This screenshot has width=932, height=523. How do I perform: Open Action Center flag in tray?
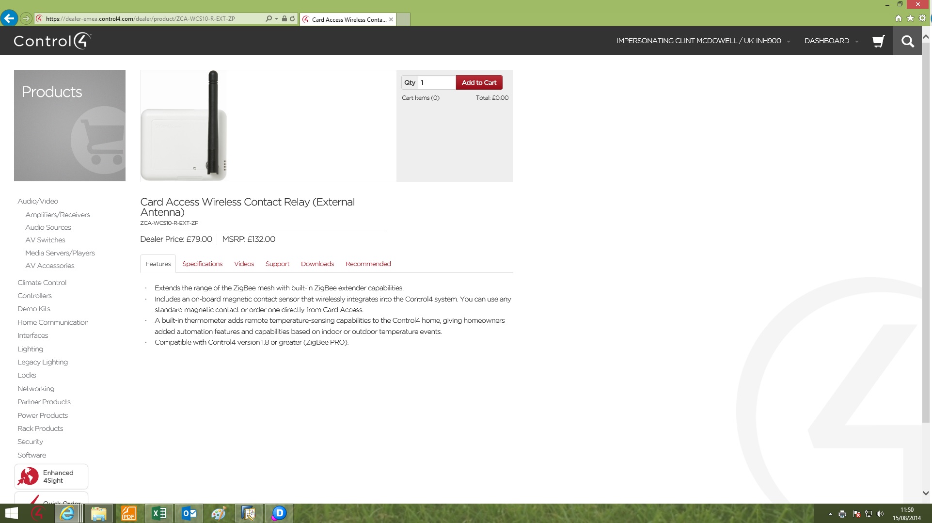pyautogui.click(x=856, y=514)
